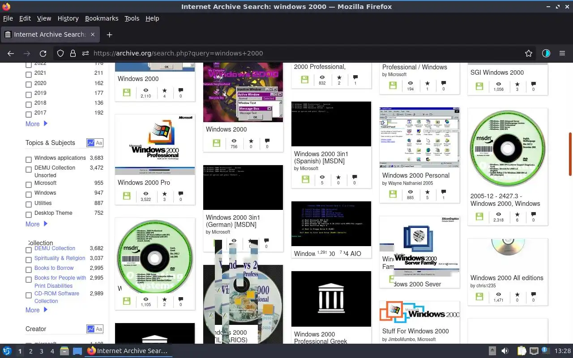Click floppy icon on Windows 2000 All editions card
The width and height of the screenshot is (573, 358).
coord(479,297)
